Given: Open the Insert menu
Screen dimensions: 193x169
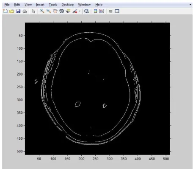Looking at the screenshot, I should [40, 5].
